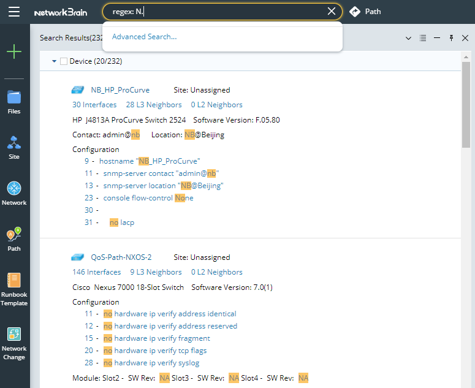This screenshot has width=475, height=388.
Task: Click "Cisco Nexus 7000 18-Slot Switch" text
Action: [128, 287]
